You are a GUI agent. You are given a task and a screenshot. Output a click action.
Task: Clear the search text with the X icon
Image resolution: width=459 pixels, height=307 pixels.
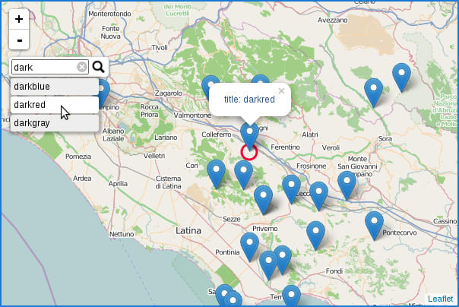point(82,67)
